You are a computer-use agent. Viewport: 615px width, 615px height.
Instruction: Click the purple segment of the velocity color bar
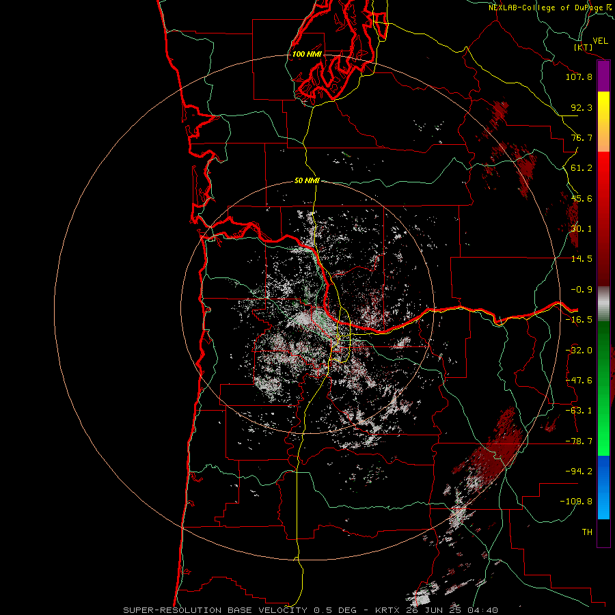pos(603,76)
